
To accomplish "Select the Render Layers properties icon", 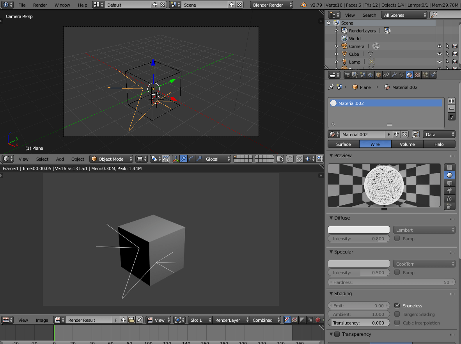I will (x=354, y=74).
